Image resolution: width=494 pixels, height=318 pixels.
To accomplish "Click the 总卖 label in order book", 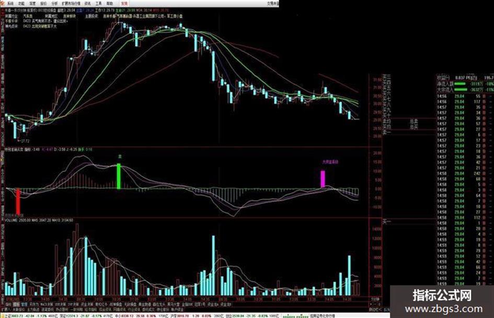I will pyautogui.click(x=413, y=121).
